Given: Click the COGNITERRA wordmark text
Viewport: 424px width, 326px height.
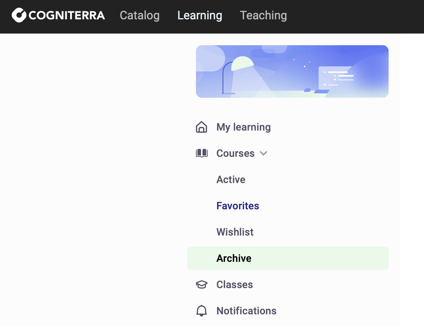Looking at the screenshot, I should 67,15.
